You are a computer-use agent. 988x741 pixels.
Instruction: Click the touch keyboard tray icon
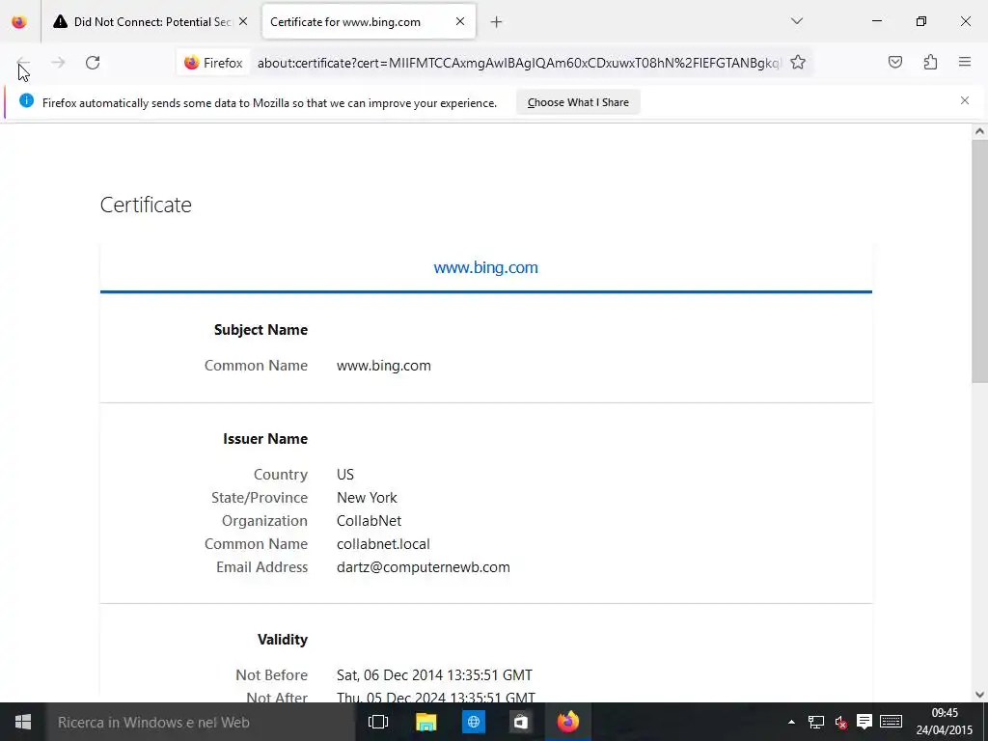[x=891, y=722]
